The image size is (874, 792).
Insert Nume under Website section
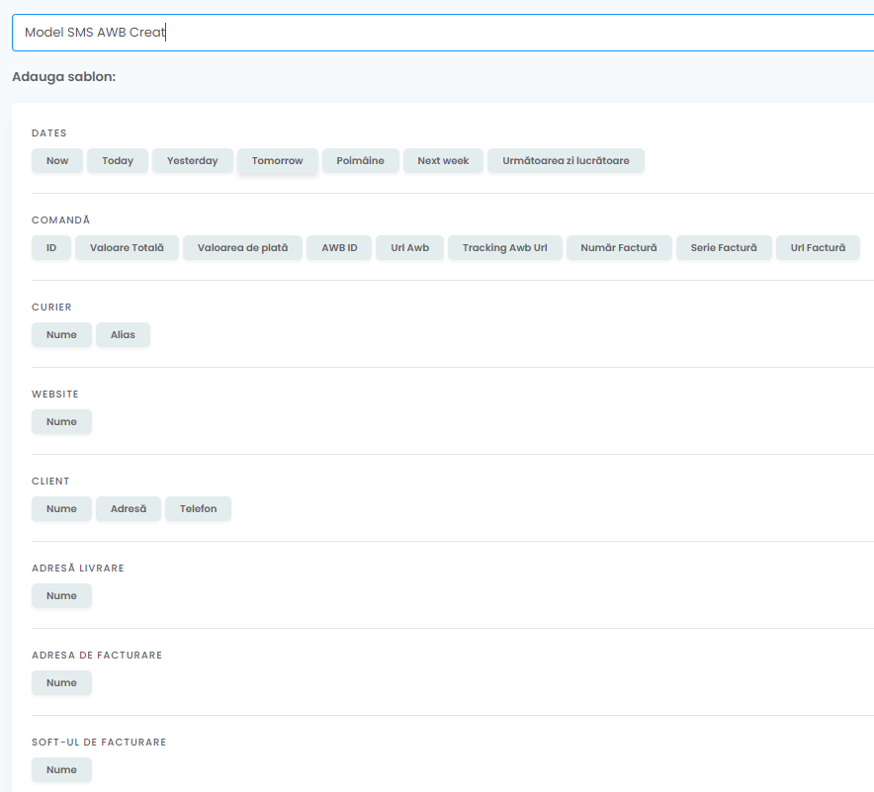tap(61, 421)
